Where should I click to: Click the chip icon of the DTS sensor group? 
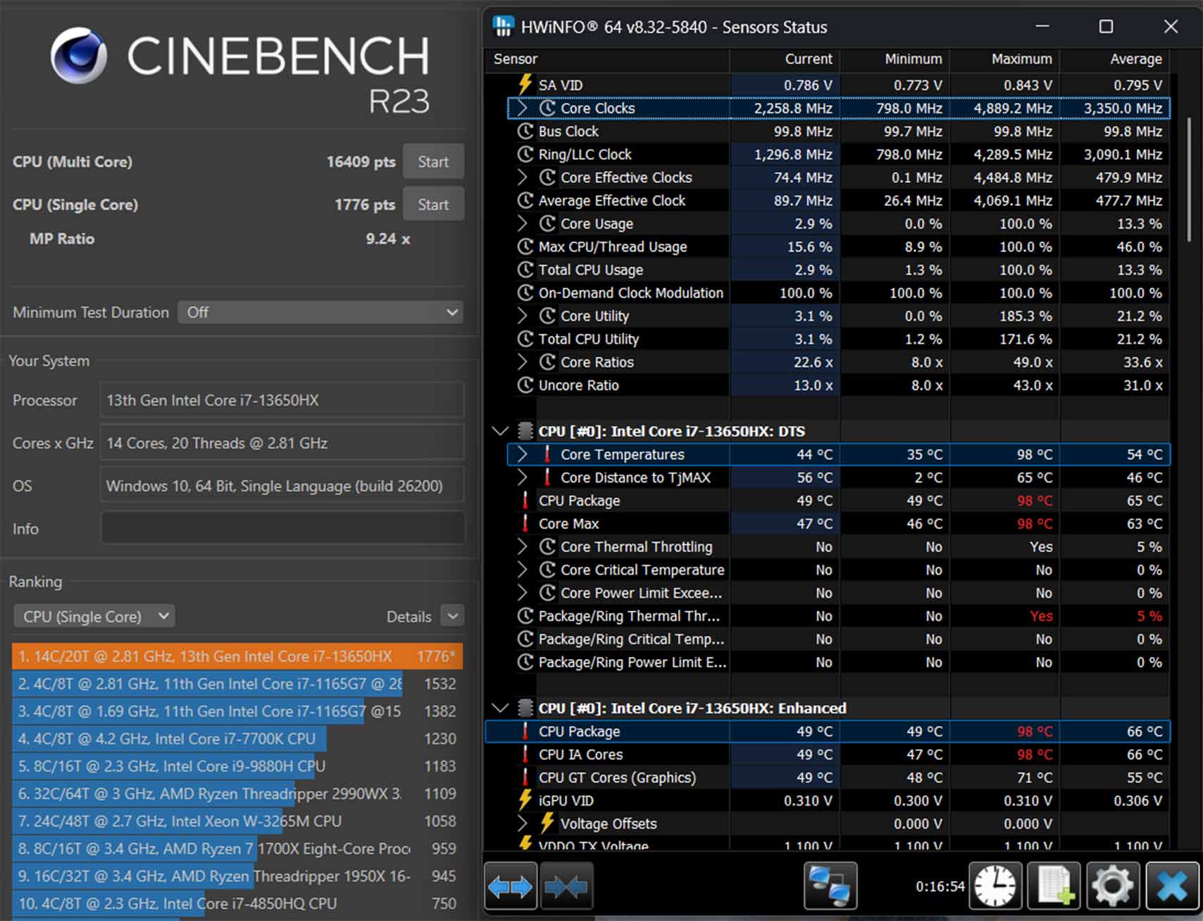click(525, 431)
